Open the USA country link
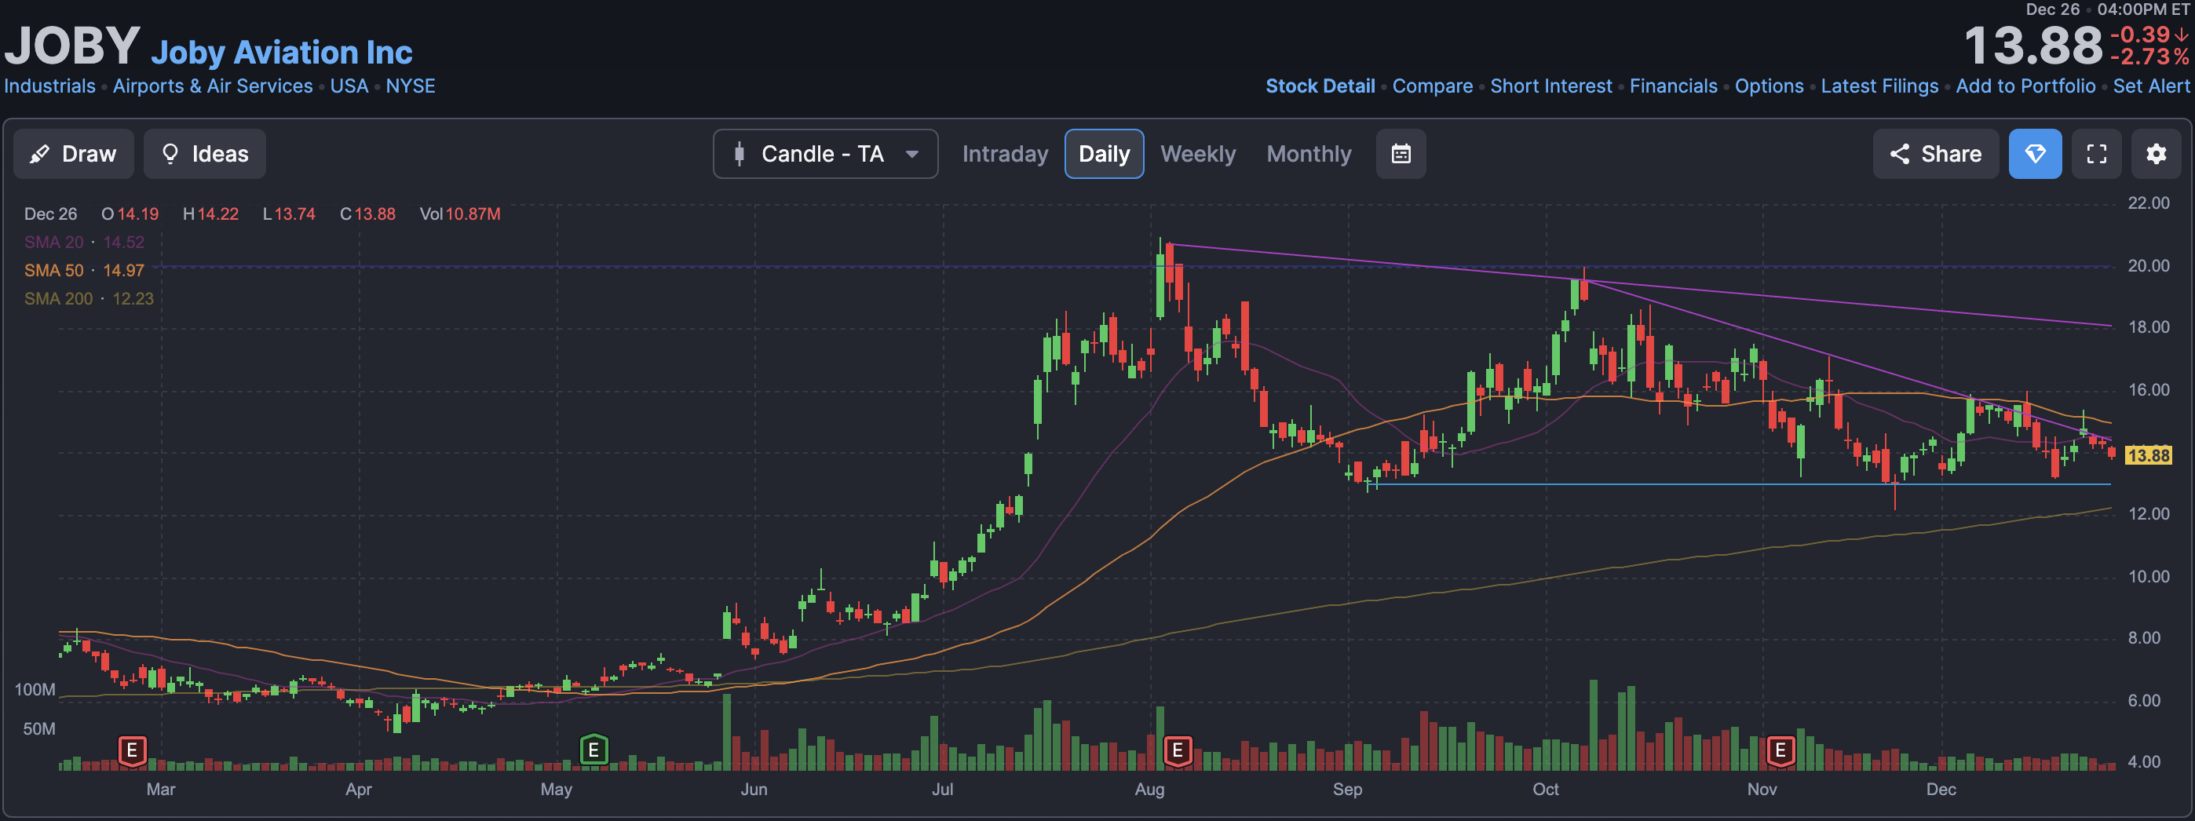The image size is (2195, 821). pyautogui.click(x=349, y=86)
